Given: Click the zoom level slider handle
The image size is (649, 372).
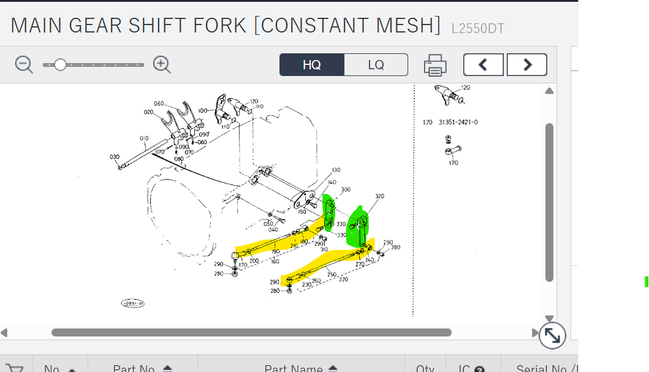Looking at the screenshot, I should click(60, 64).
